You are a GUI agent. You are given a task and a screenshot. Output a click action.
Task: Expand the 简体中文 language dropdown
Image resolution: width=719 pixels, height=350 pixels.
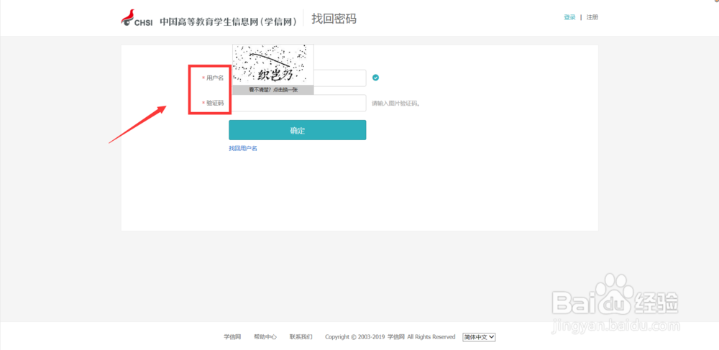tap(479, 337)
